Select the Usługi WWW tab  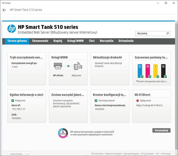75,41
